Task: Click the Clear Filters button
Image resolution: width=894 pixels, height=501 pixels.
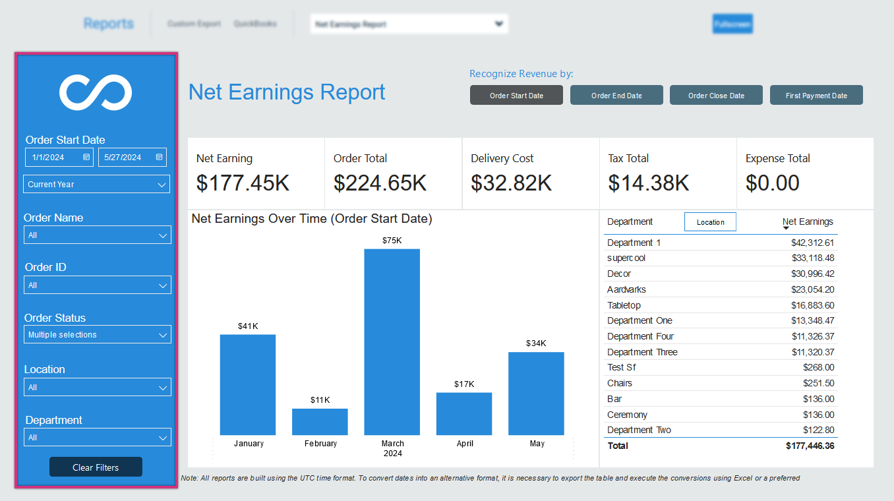Action: pyautogui.click(x=96, y=467)
